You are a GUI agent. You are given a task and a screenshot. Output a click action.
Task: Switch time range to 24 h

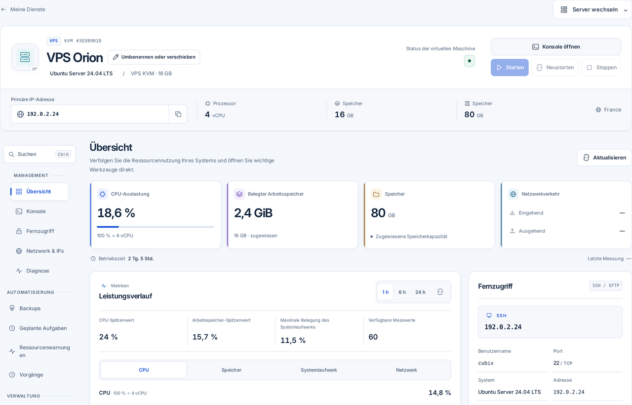(x=420, y=292)
